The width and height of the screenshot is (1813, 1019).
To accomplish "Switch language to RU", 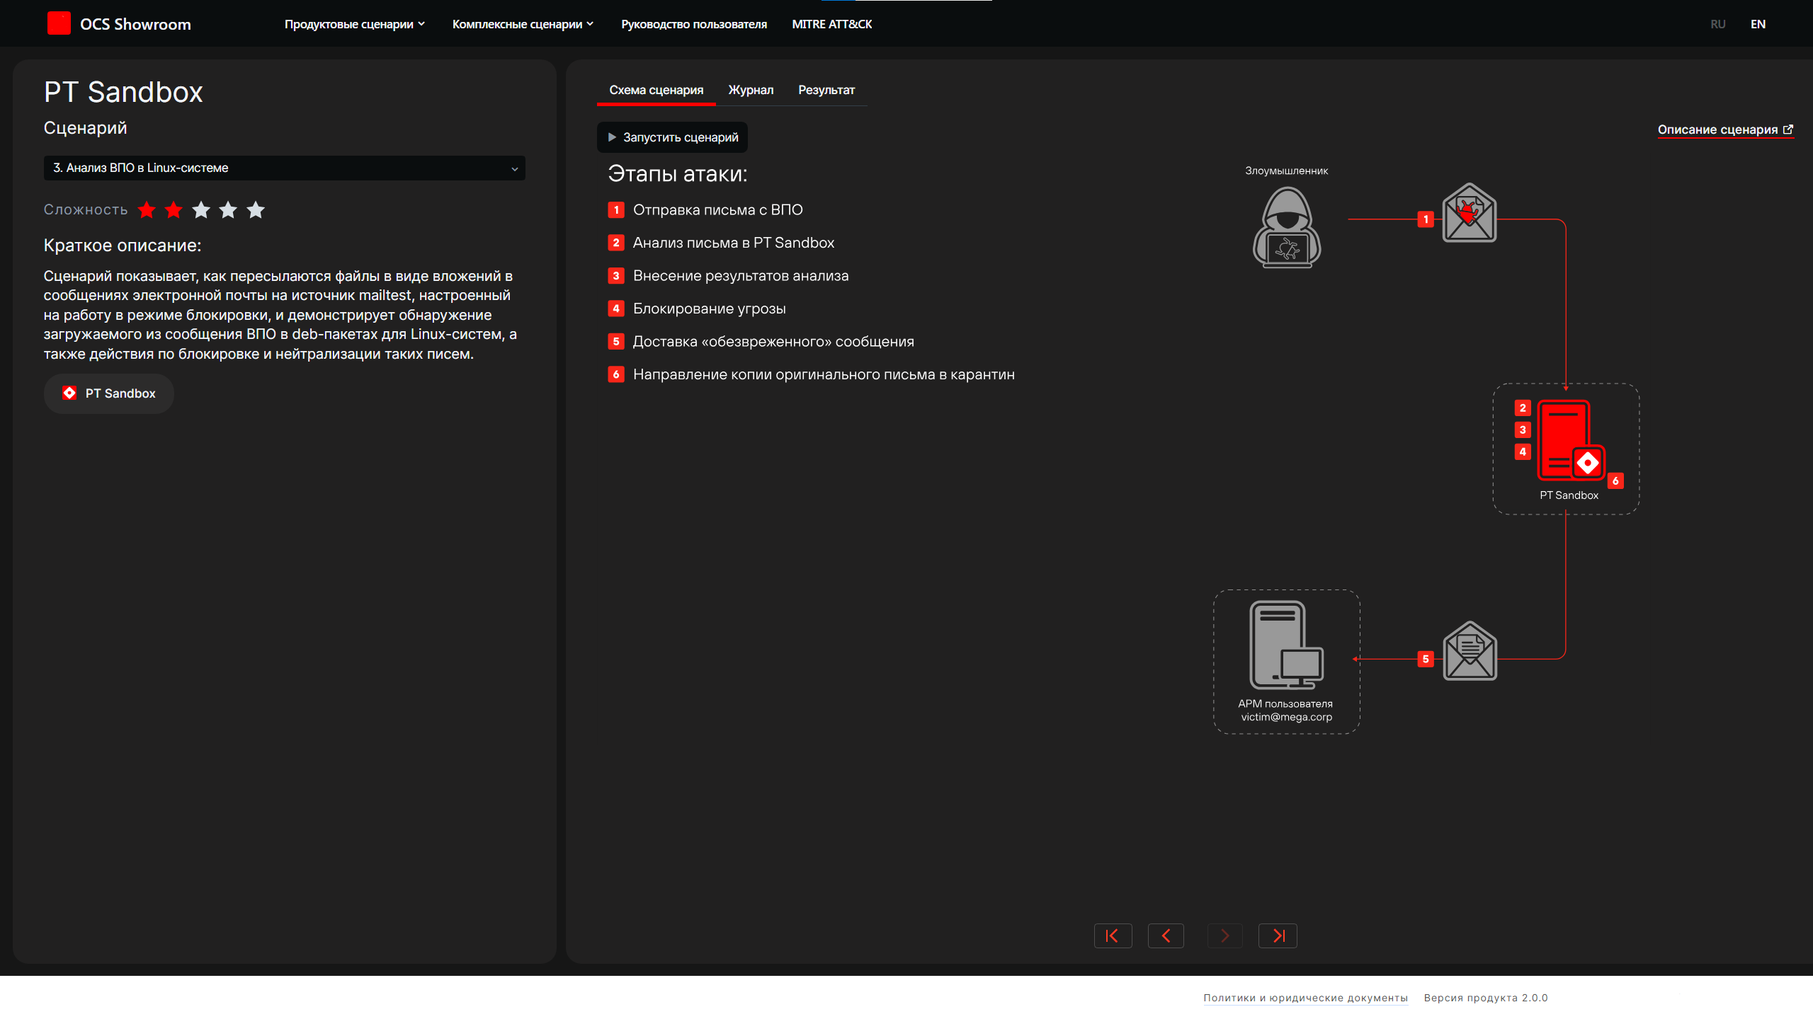I will pos(1718,24).
